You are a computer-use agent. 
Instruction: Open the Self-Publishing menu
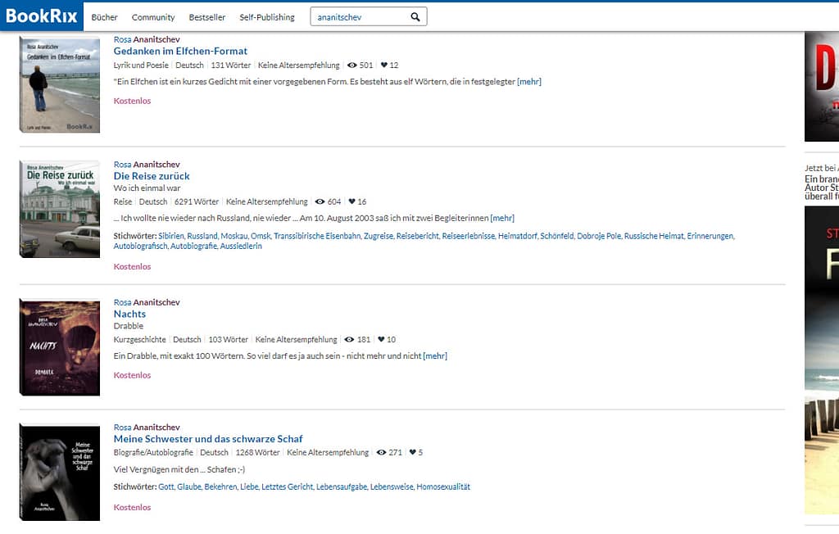267,17
